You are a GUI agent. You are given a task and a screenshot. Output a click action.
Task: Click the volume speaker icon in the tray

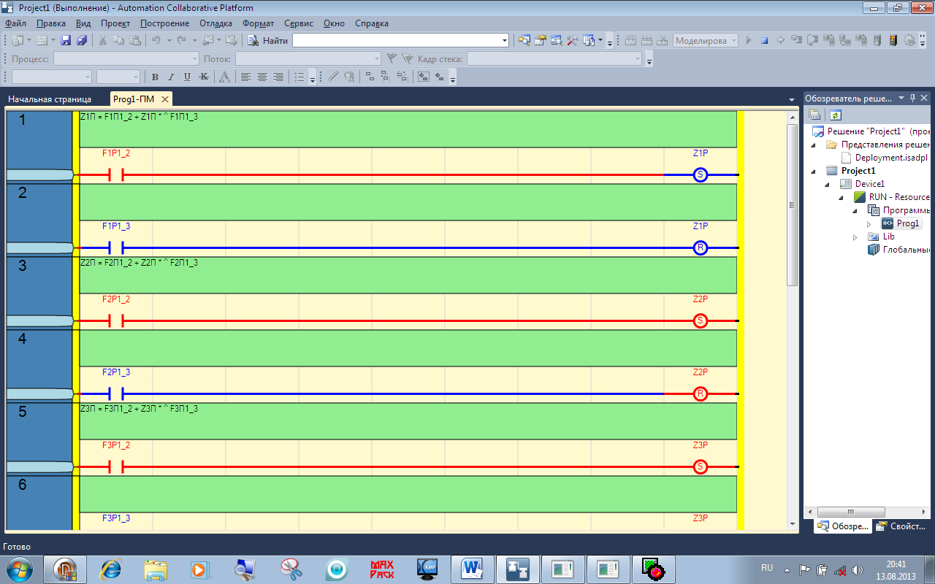tap(857, 569)
